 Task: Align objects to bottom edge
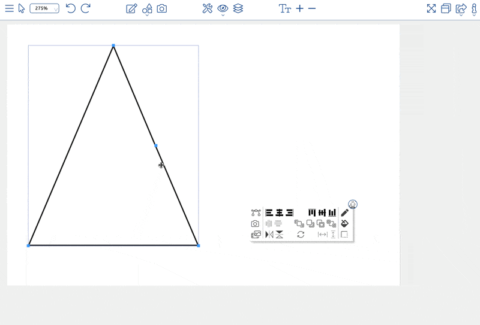pyautogui.click(x=332, y=212)
